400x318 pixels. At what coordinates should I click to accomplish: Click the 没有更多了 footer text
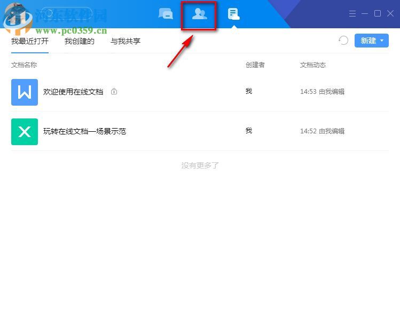pyautogui.click(x=200, y=165)
